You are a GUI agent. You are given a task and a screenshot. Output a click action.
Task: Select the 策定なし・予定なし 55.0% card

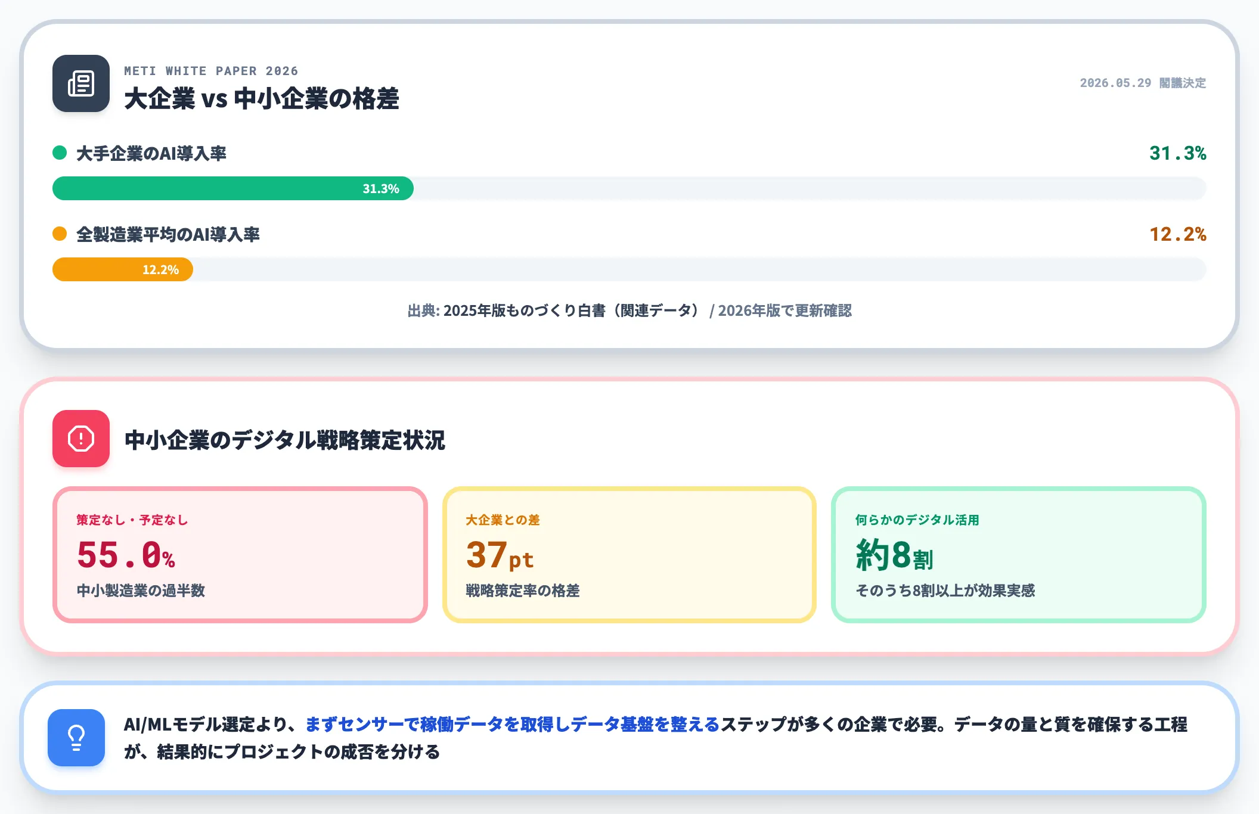240,555
